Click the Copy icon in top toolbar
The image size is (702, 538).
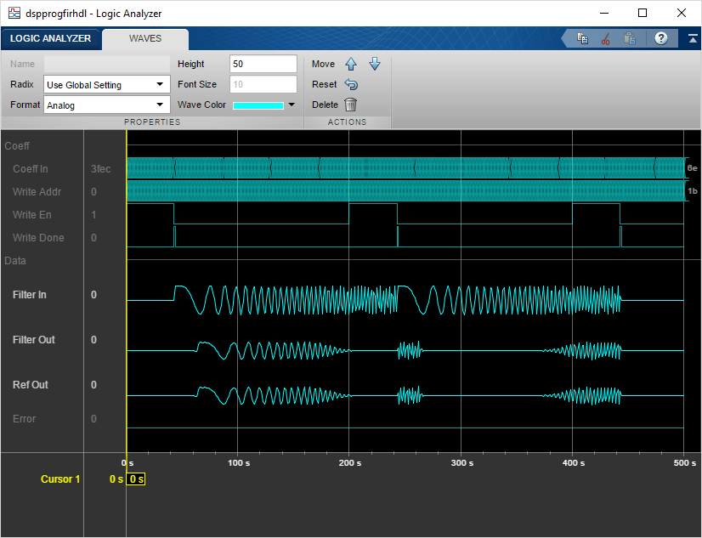(x=583, y=39)
